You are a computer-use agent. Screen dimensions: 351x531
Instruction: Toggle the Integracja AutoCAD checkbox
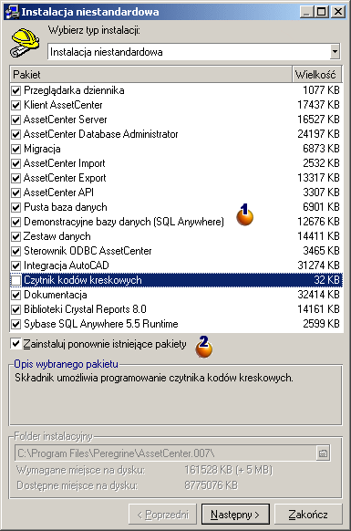pos(15,265)
